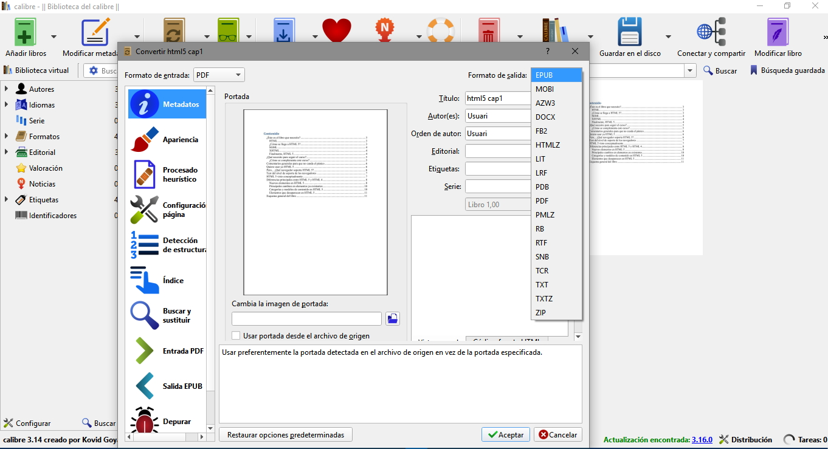The height and width of the screenshot is (449, 828).
Task: Select ZIP in output format list
Action: (556, 313)
